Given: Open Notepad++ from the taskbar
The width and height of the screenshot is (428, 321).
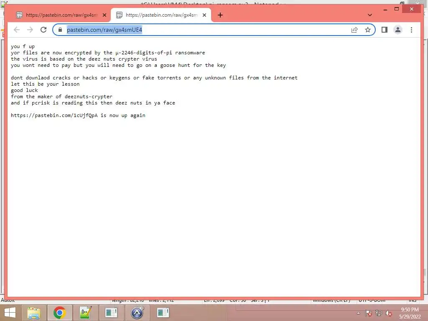Looking at the screenshot, I should 85,313.
